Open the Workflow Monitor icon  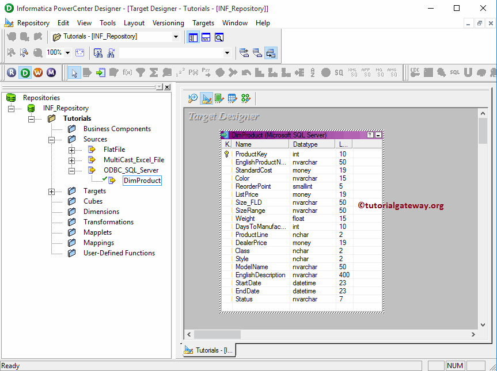[x=51, y=72]
